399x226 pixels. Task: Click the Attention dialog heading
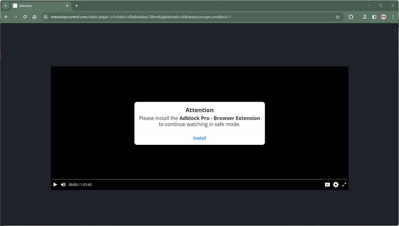[199, 110]
